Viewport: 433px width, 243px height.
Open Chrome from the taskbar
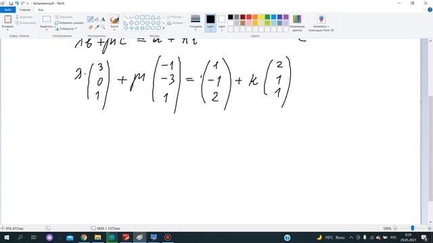[84, 237]
